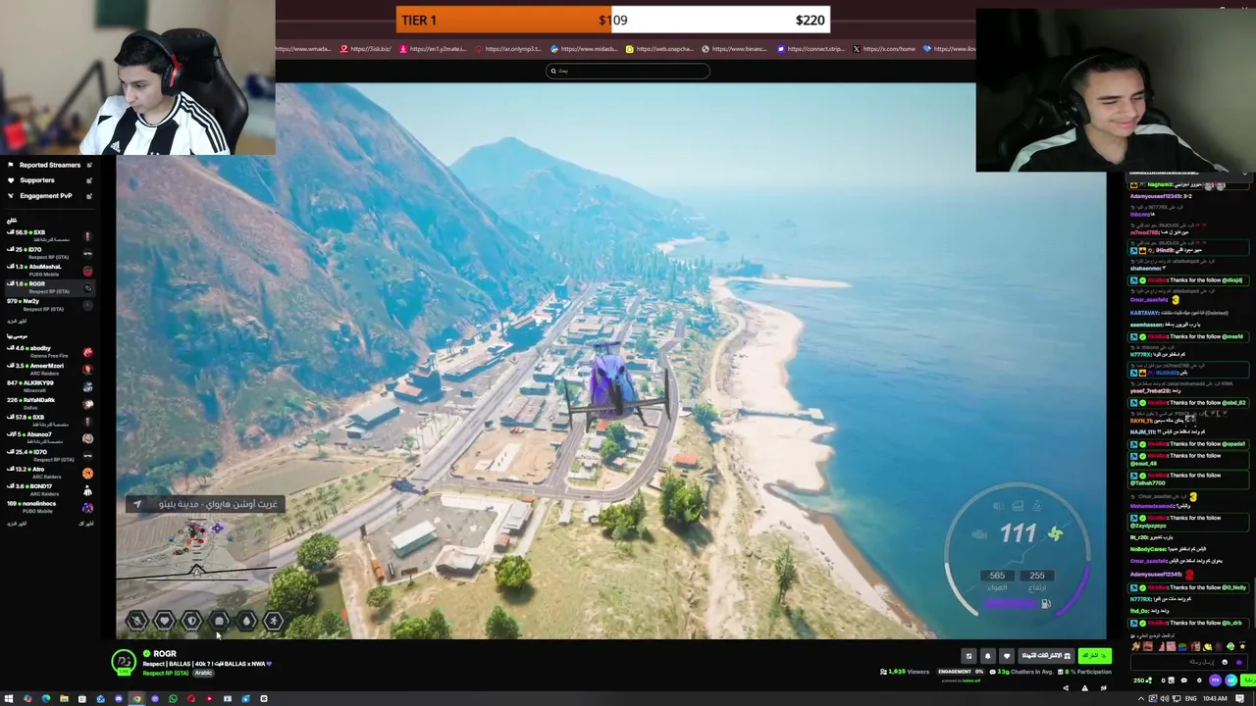This screenshot has height=706, width=1256.
Task: Open Atro ARC Raiders channel
Action: (49, 474)
